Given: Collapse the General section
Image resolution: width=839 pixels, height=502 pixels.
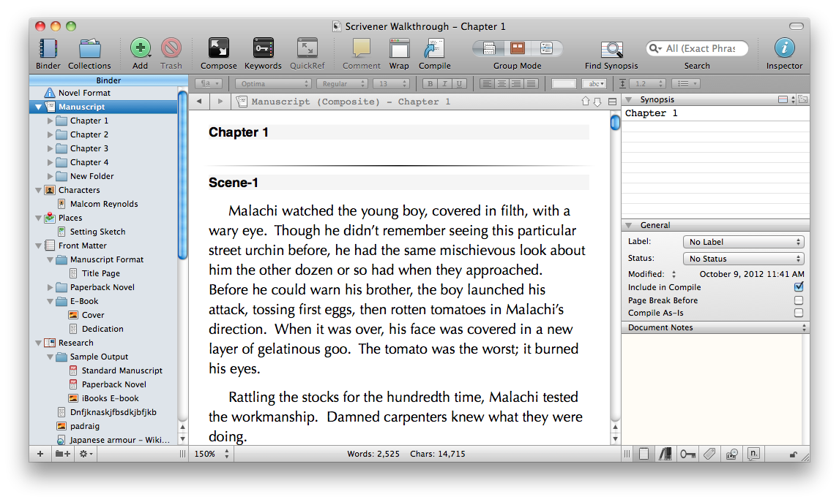Looking at the screenshot, I should pos(629,225).
